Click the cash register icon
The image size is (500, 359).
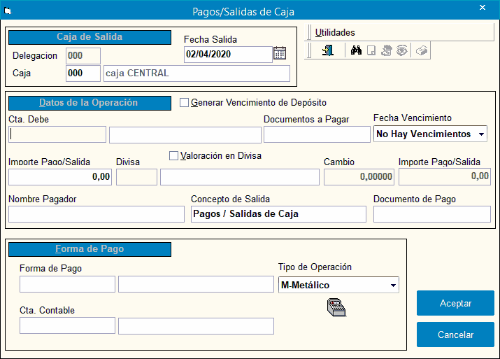[x=336, y=307]
